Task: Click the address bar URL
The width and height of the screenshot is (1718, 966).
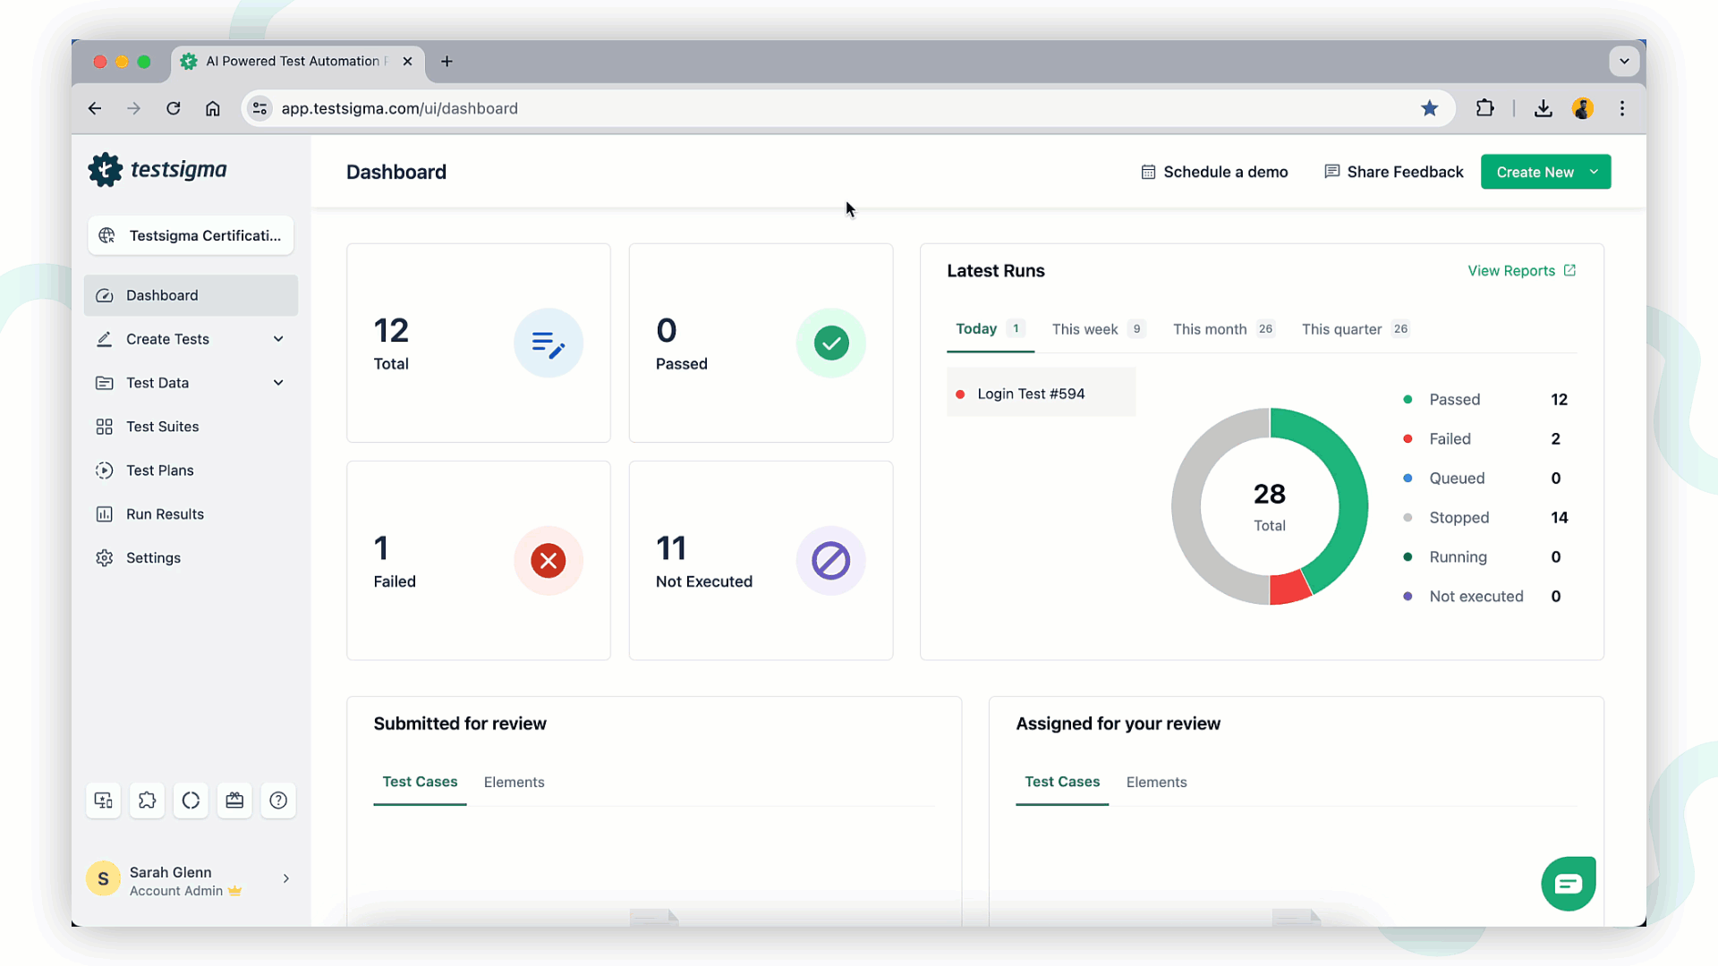Action: click(400, 108)
